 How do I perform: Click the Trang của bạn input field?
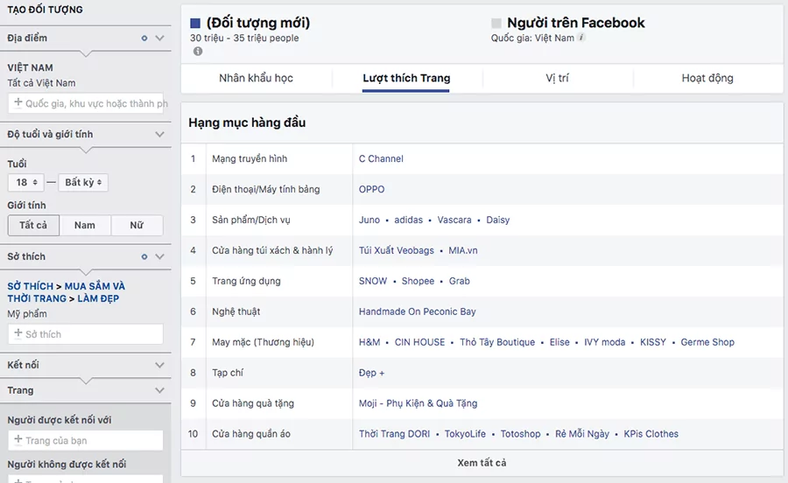[86, 440]
